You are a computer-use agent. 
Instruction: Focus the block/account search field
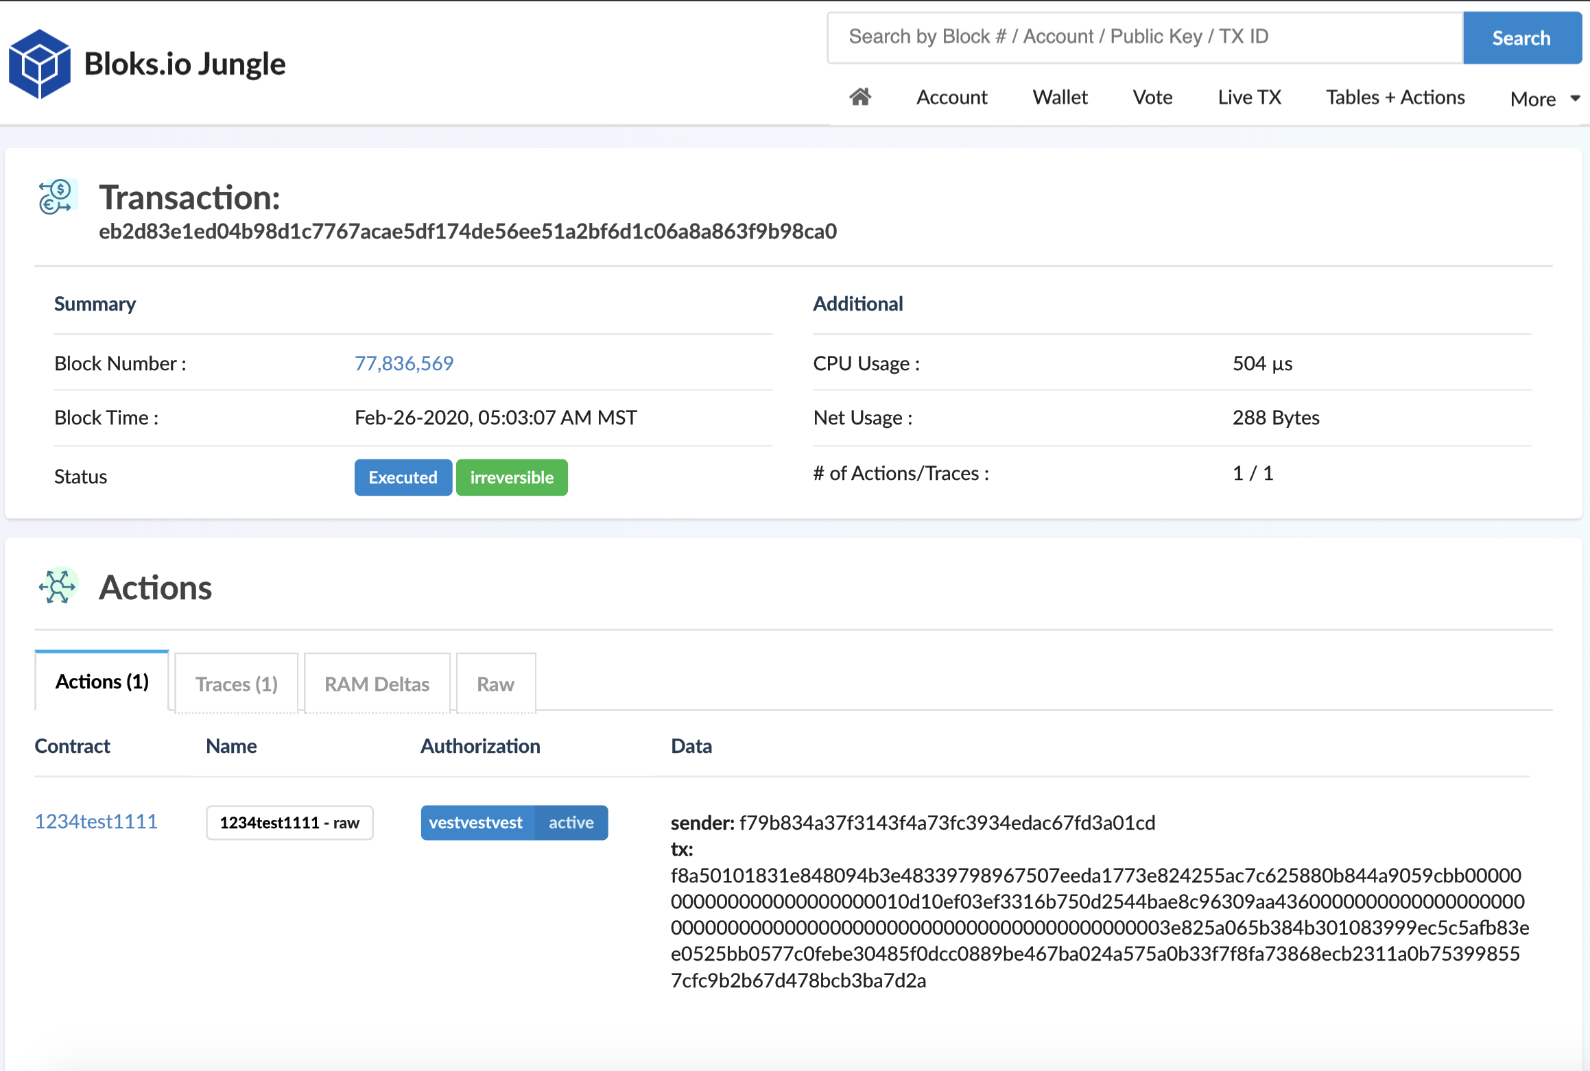coord(1144,37)
